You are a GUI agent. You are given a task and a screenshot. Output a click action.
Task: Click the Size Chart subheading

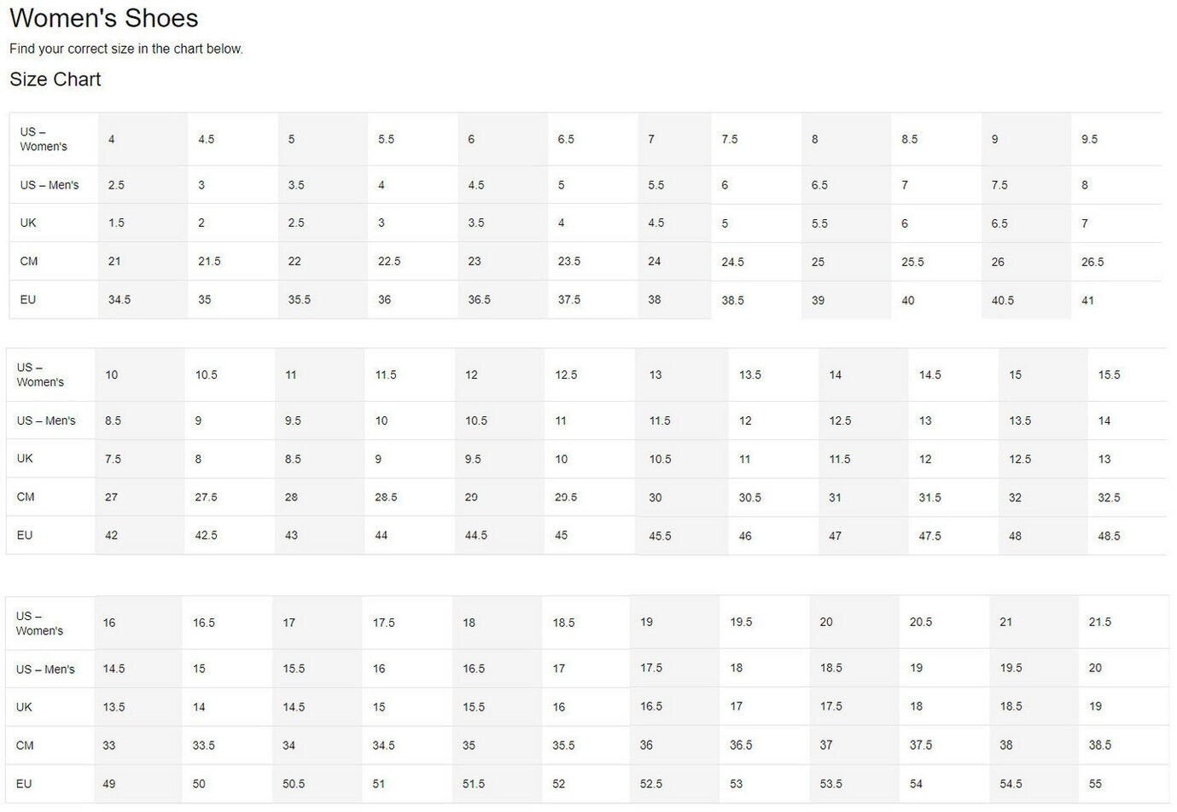(x=55, y=79)
